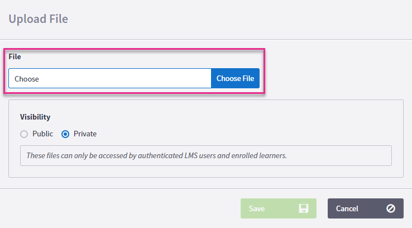The height and width of the screenshot is (228, 412).
Task: Click the empty area of file field
Action: (x=126, y=78)
